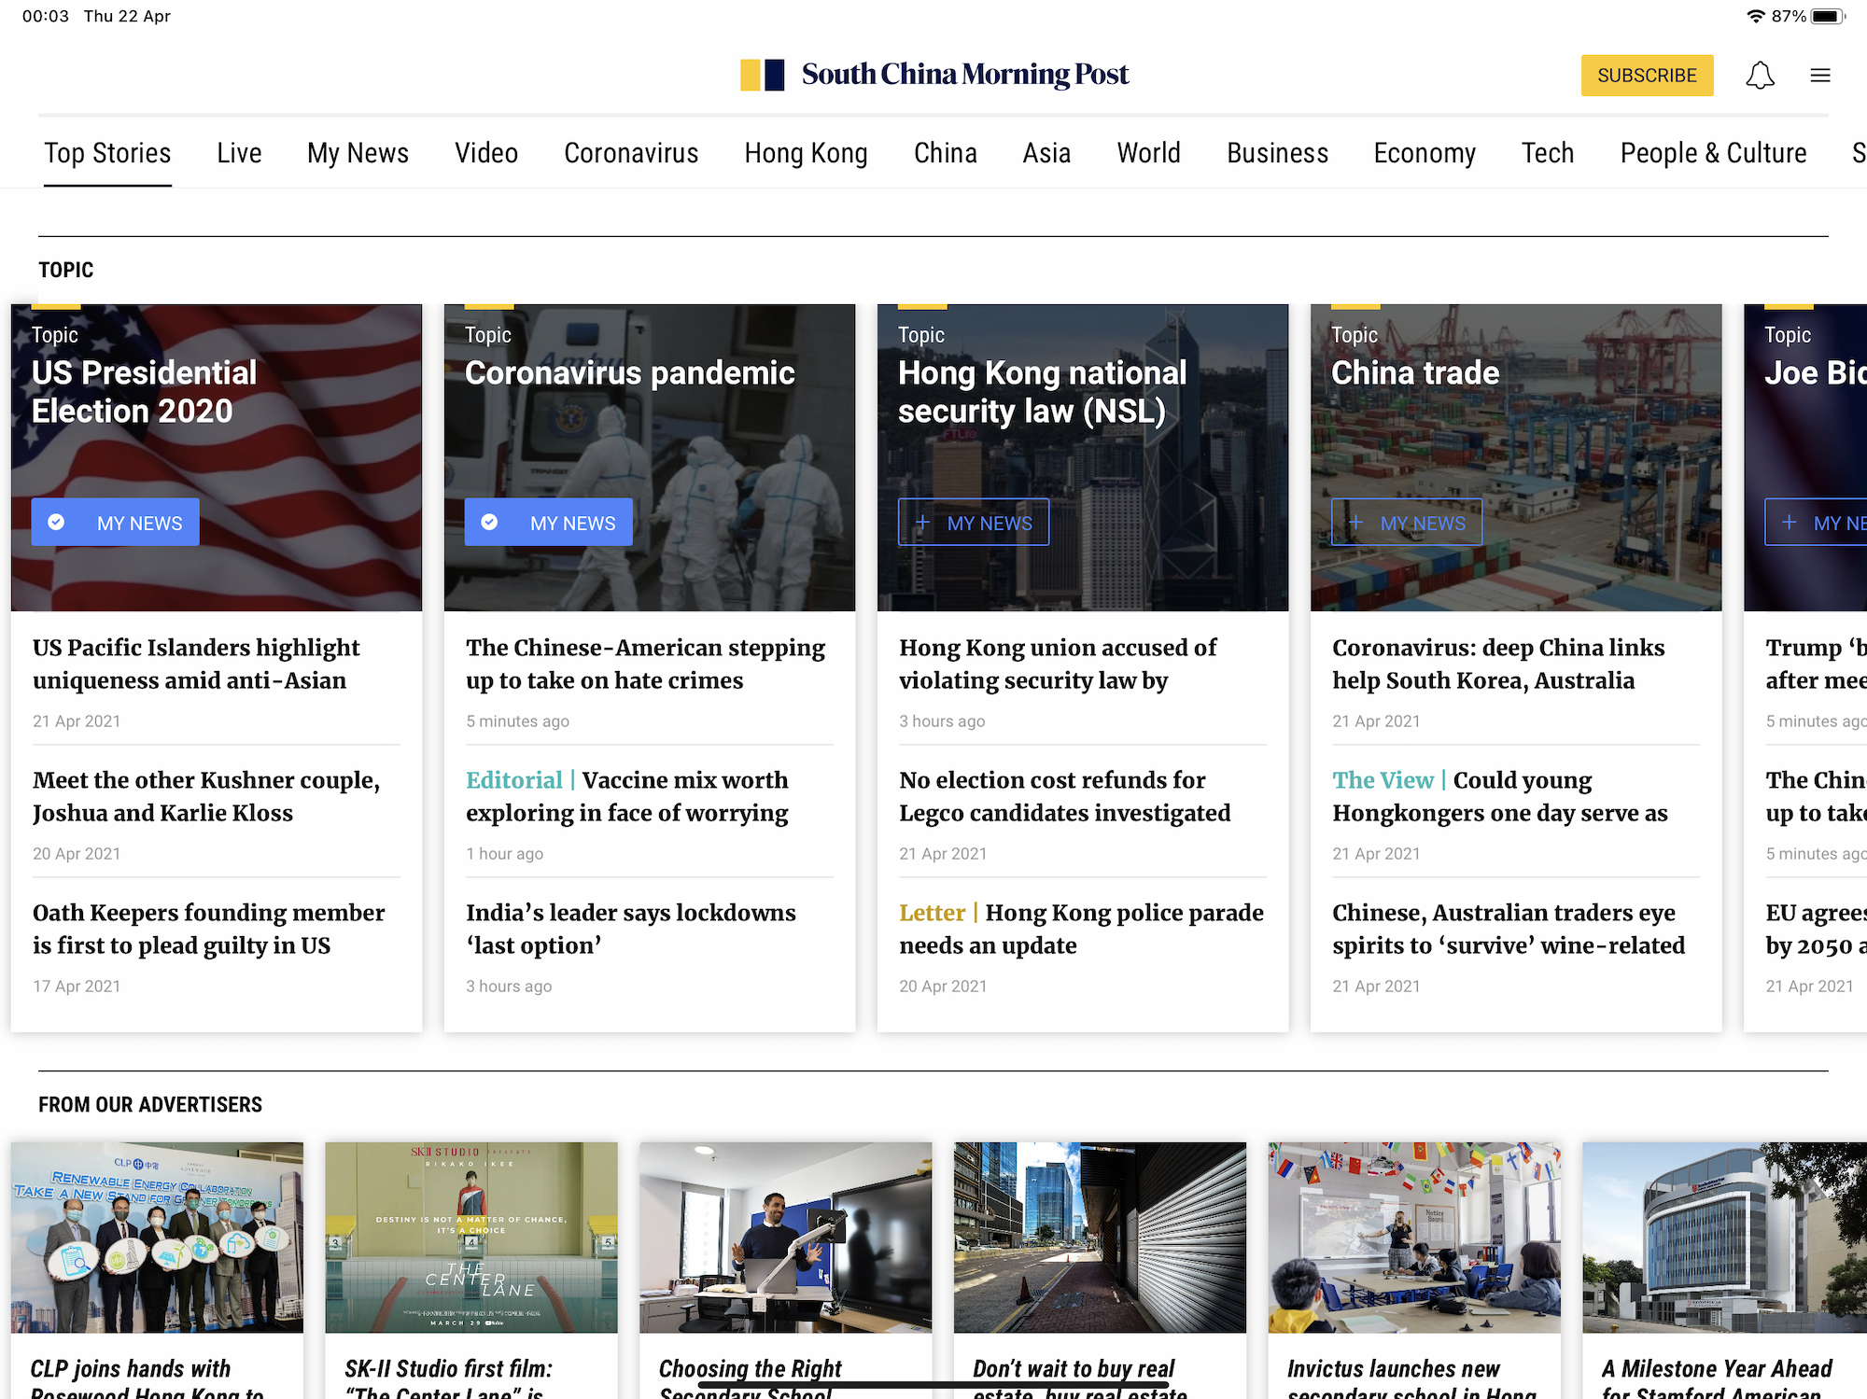The image size is (1867, 1399).
Task: Open Stamford American 'Milestone Year Ahead' thumbnail
Action: [x=1725, y=1237]
